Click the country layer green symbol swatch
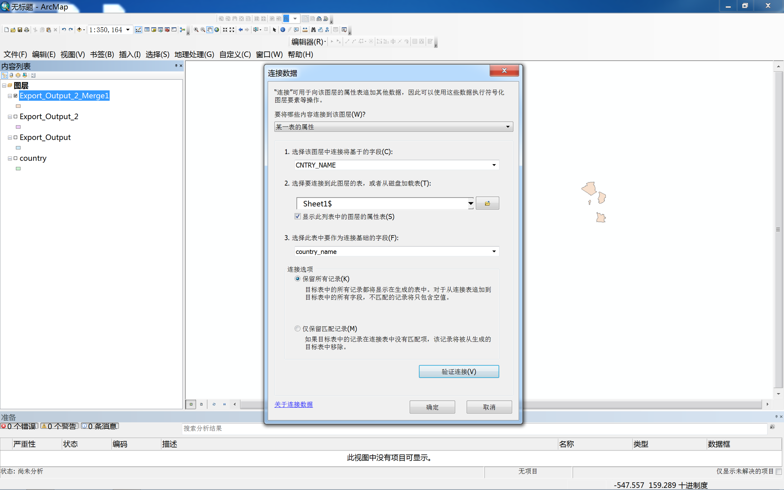Screen dimensions: 784x490 tap(18, 169)
